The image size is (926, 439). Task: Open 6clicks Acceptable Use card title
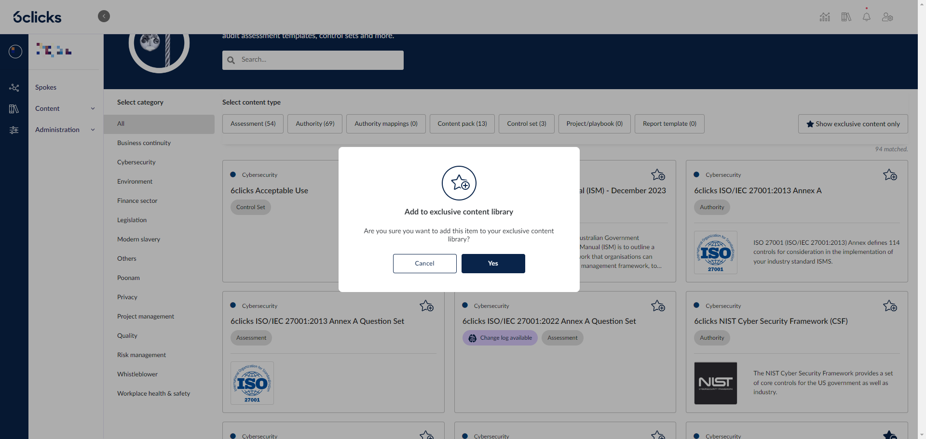pos(269,191)
